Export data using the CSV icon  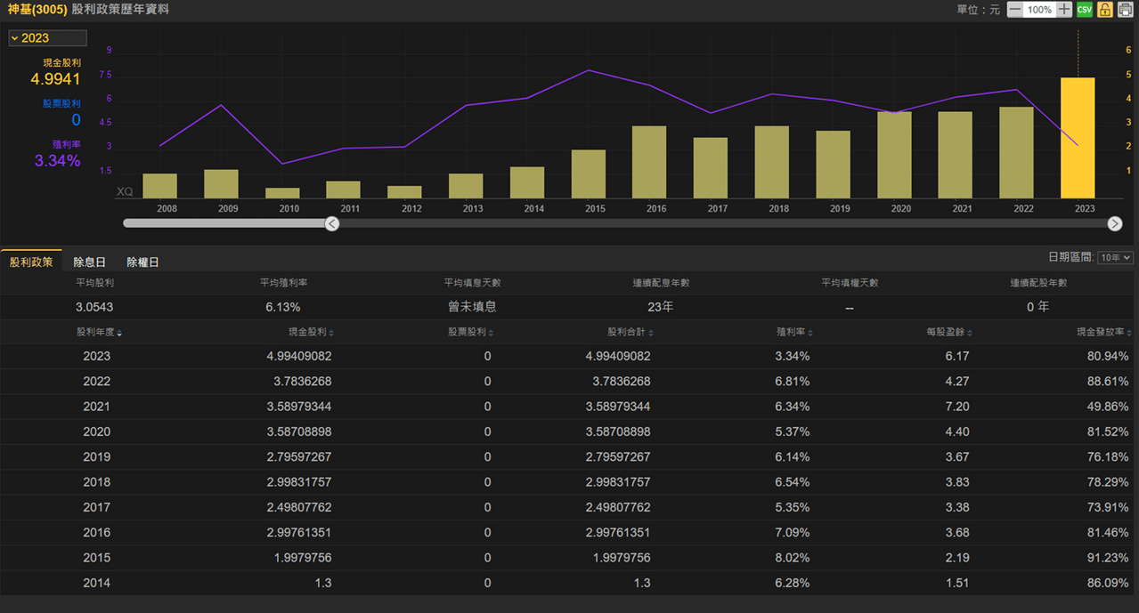click(x=1084, y=10)
